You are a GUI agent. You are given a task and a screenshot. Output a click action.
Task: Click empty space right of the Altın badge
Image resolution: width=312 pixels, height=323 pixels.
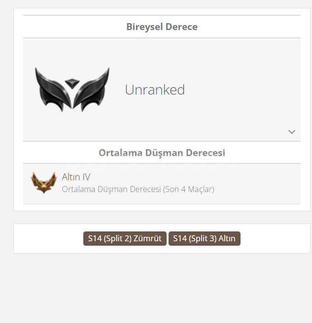275,238
